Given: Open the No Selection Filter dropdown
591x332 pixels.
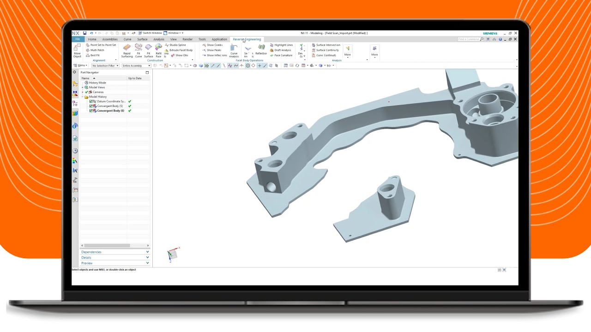Looking at the screenshot, I should (x=105, y=65).
